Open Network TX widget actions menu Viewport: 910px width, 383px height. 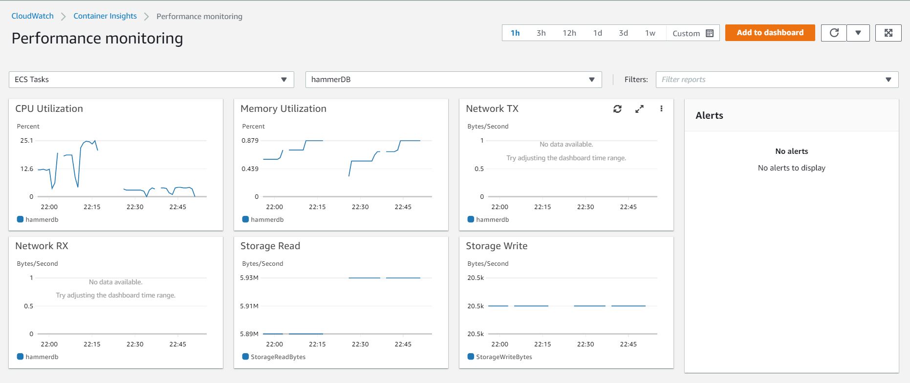coord(661,109)
